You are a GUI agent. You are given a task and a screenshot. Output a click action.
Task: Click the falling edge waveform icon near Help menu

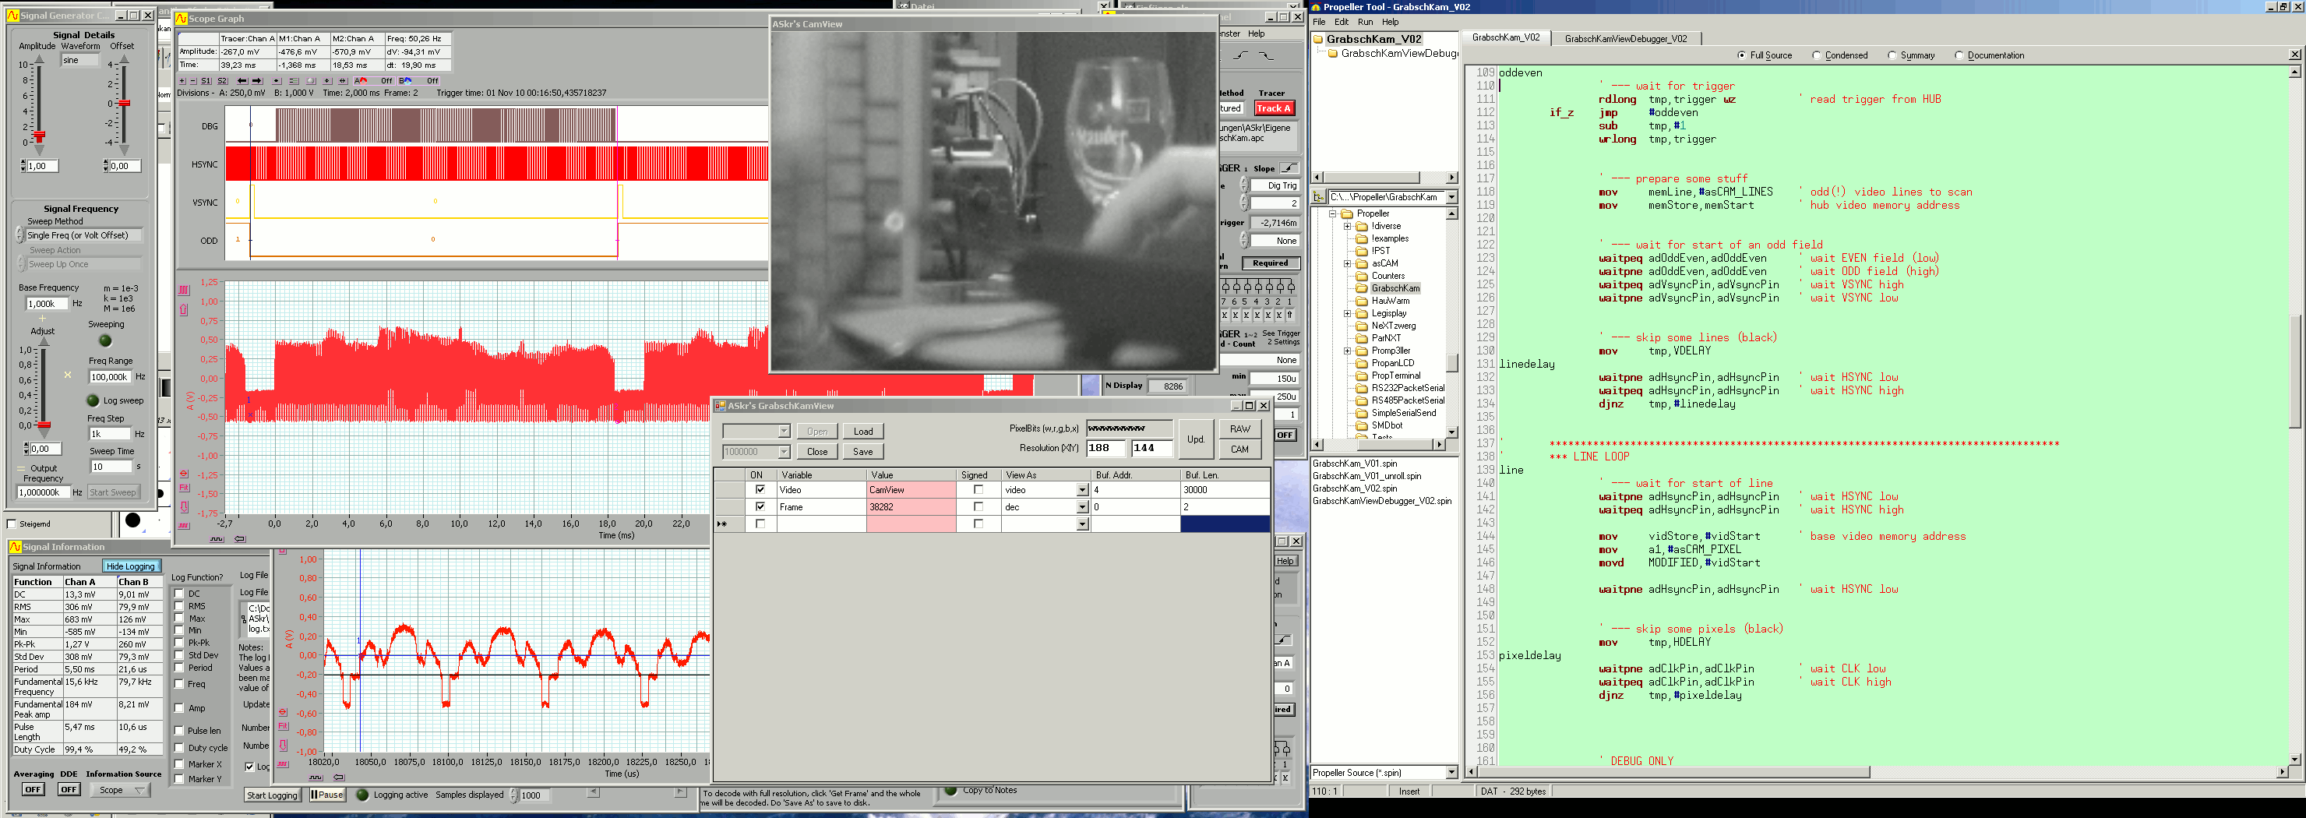(x=1267, y=56)
